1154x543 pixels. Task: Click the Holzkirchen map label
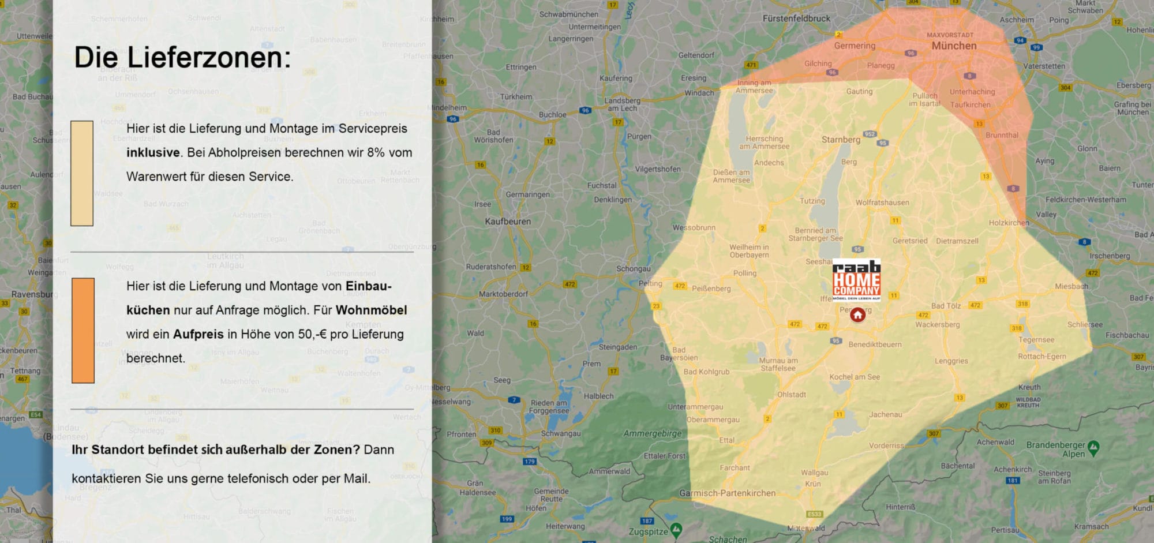coord(1009,223)
